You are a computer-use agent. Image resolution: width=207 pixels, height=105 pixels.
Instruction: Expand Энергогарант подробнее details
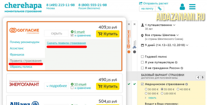click(x=55, y=86)
